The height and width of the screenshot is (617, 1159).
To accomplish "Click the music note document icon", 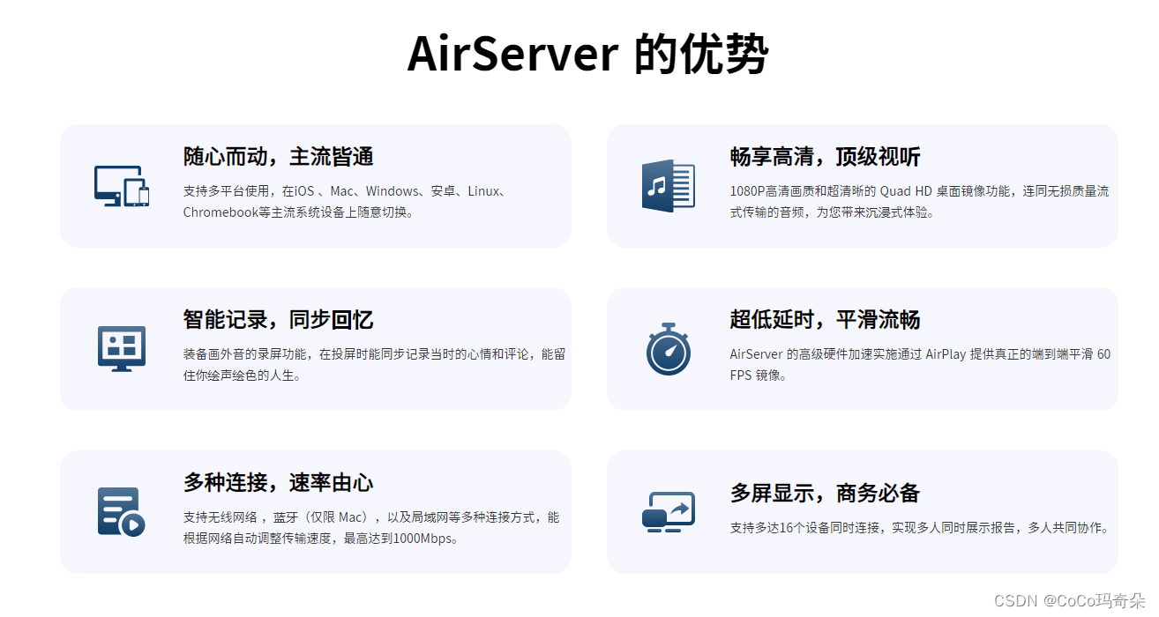I will [669, 186].
